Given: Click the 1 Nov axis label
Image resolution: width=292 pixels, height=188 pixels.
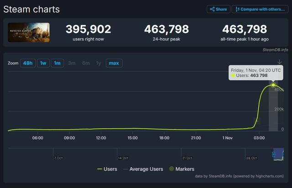Looking at the screenshot, I should (227, 138).
